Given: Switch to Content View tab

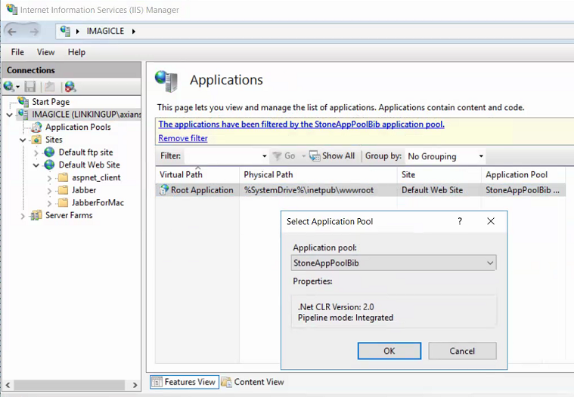Looking at the screenshot, I should (253, 382).
